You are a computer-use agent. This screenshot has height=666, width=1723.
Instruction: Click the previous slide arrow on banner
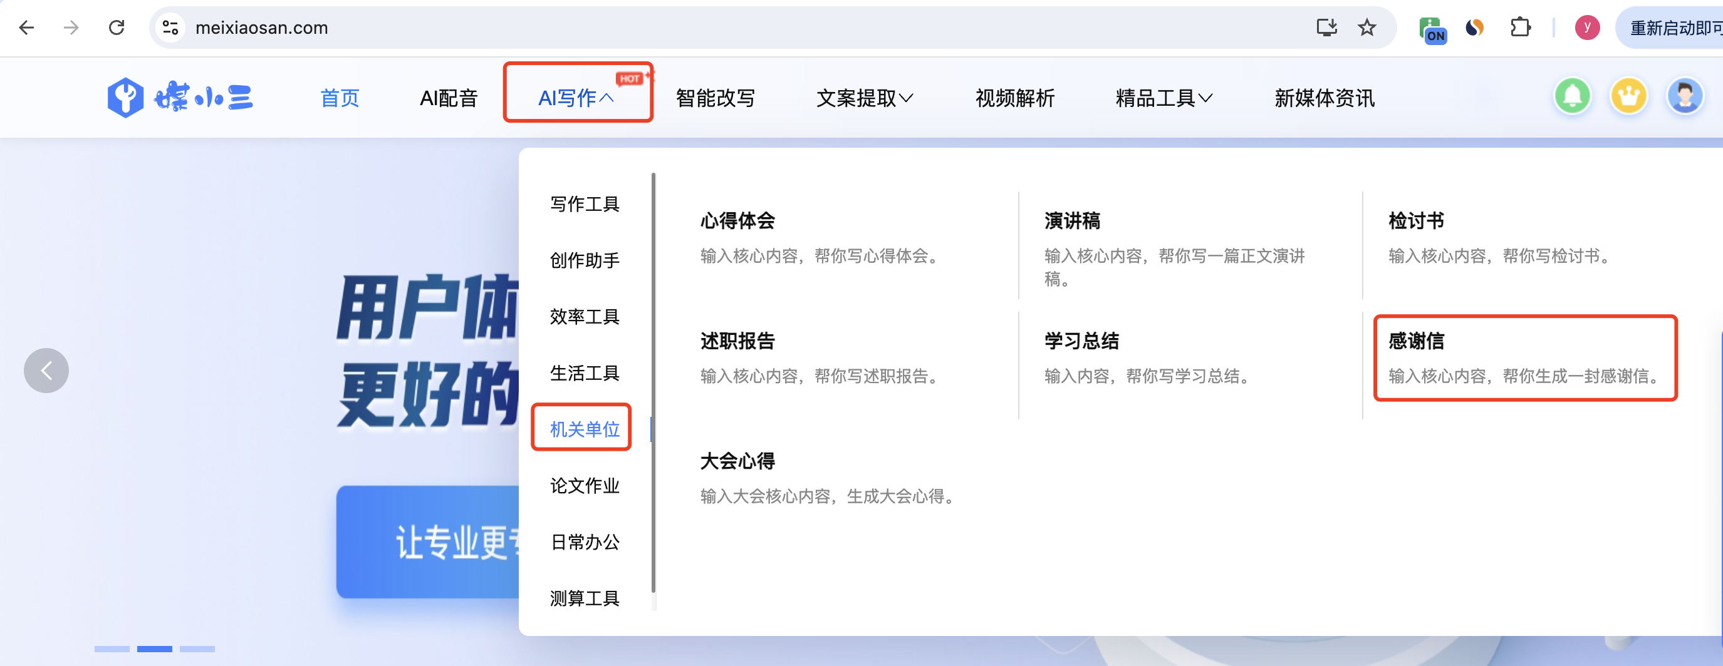tap(46, 371)
